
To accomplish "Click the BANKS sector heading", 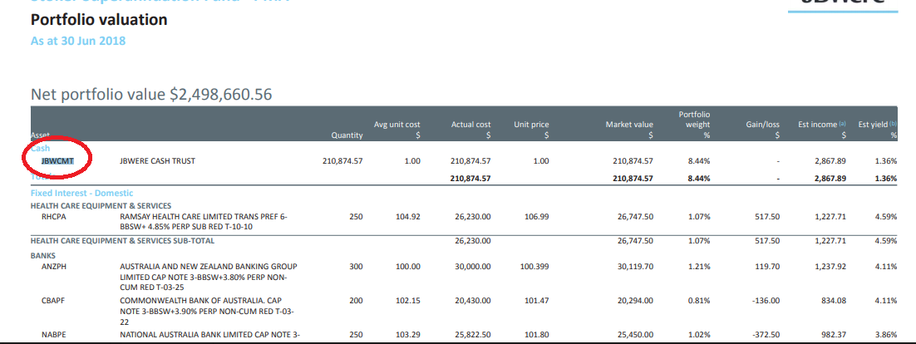I will [43, 256].
